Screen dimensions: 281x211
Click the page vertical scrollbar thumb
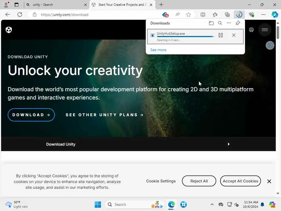pos(278,32)
